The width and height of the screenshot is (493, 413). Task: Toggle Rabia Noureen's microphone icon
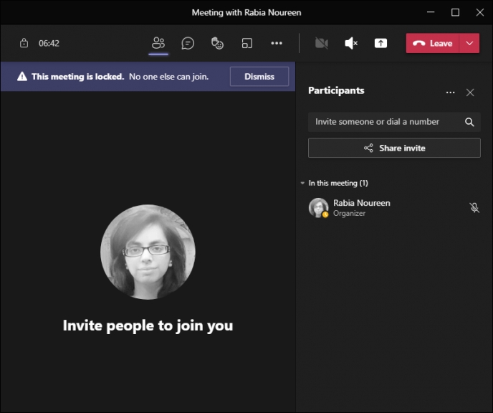tap(474, 208)
